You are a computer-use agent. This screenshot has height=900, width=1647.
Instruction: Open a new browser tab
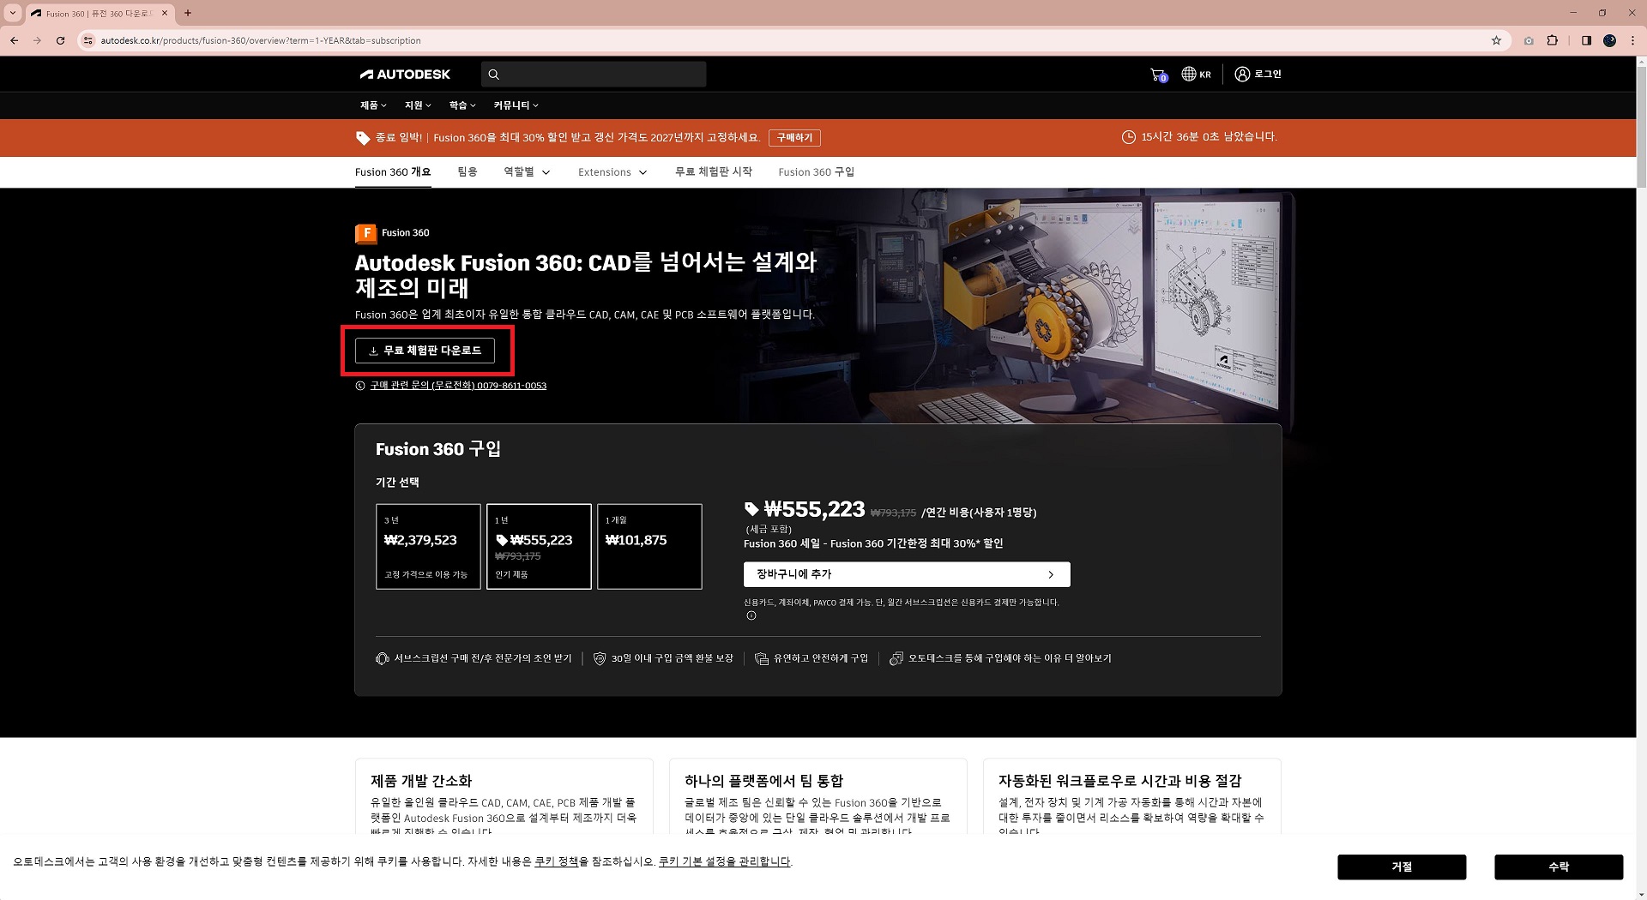coord(188,13)
